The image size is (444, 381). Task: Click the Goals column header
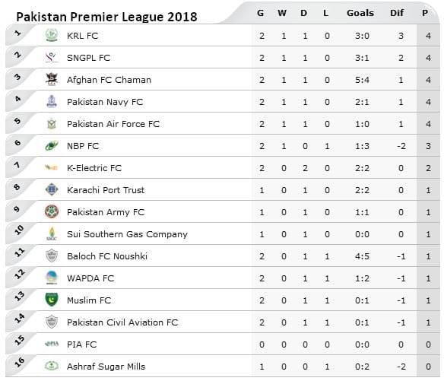tap(360, 13)
